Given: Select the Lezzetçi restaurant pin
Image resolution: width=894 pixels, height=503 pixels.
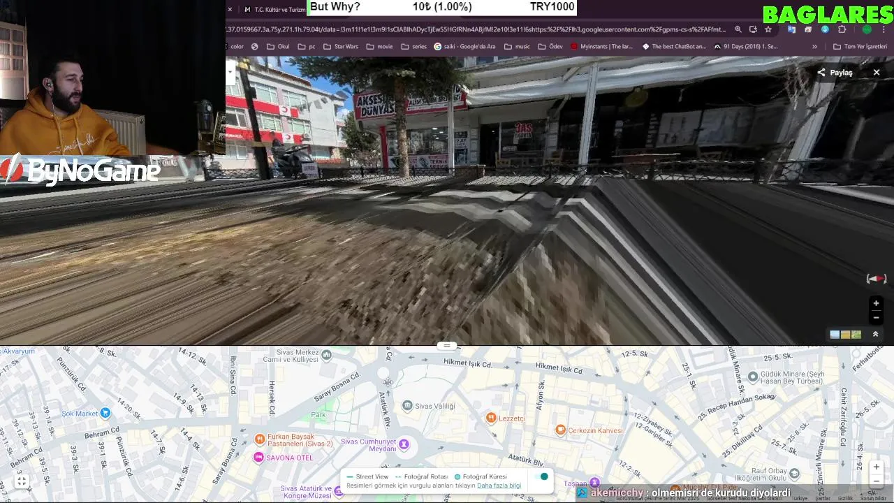Looking at the screenshot, I should coord(490,418).
